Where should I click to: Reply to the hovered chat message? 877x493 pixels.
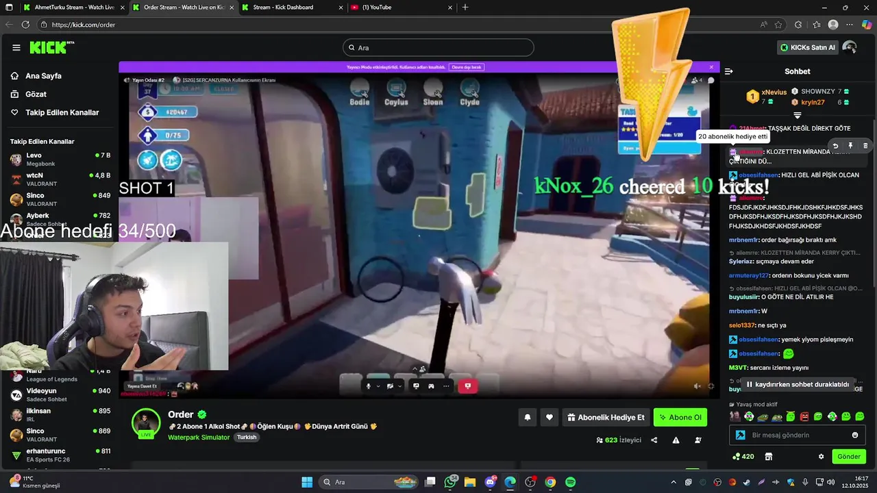[835, 146]
